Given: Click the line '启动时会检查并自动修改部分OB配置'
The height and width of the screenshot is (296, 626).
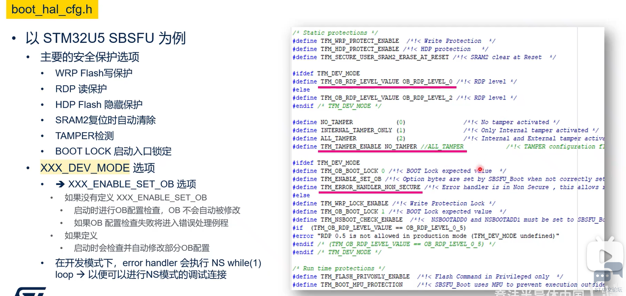Looking at the screenshot, I should point(142,248).
